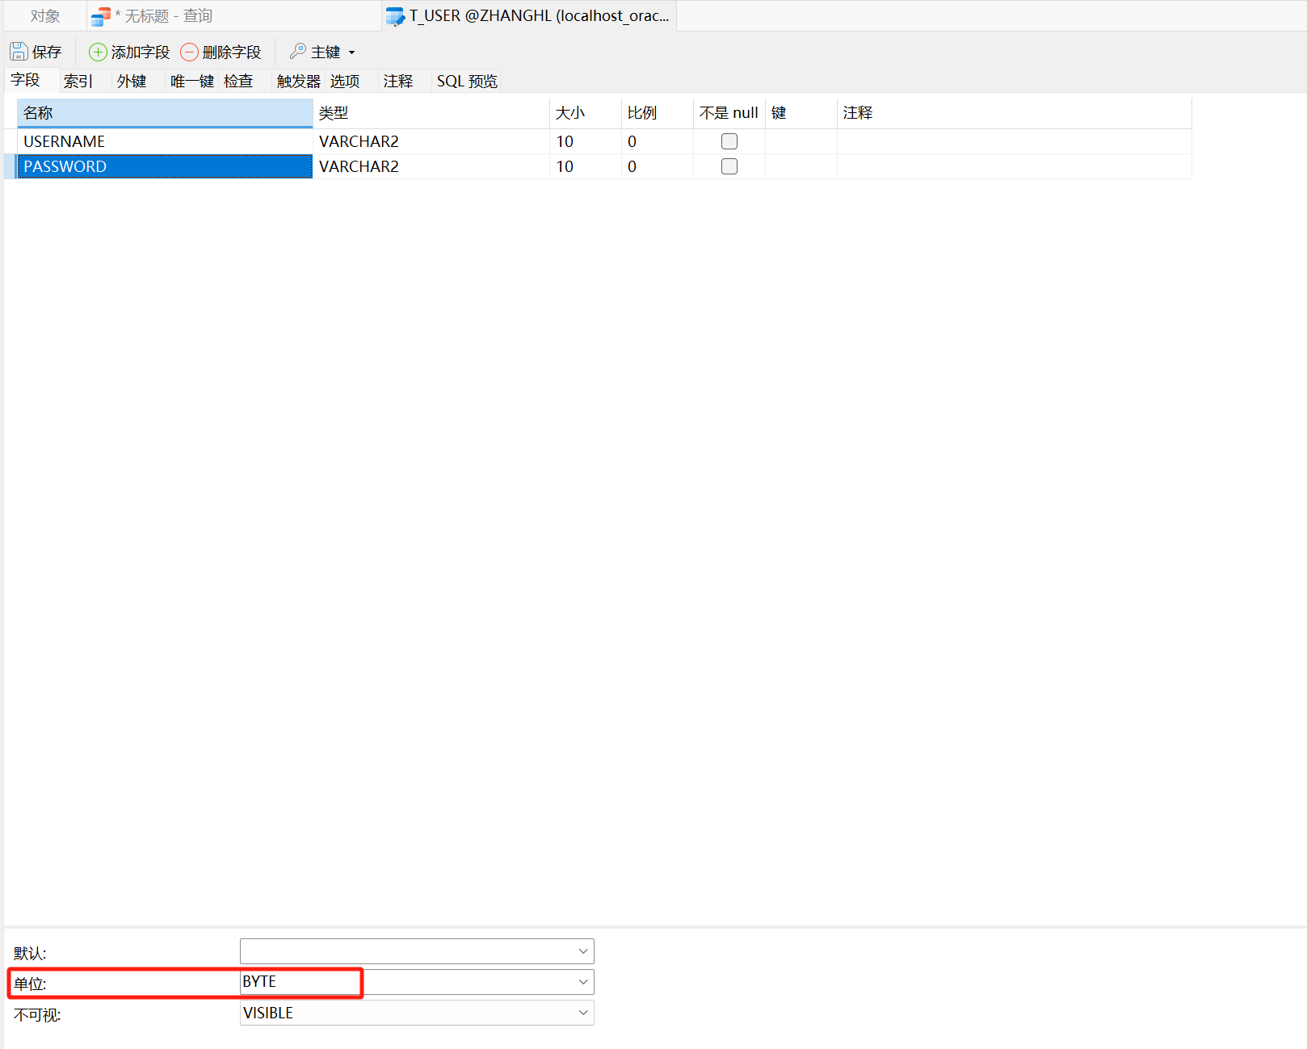The height and width of the screenshot is (1049, 1307).
Task: Click the green Add Field (添加字段) icon
Action: click(x=98, y=52)
